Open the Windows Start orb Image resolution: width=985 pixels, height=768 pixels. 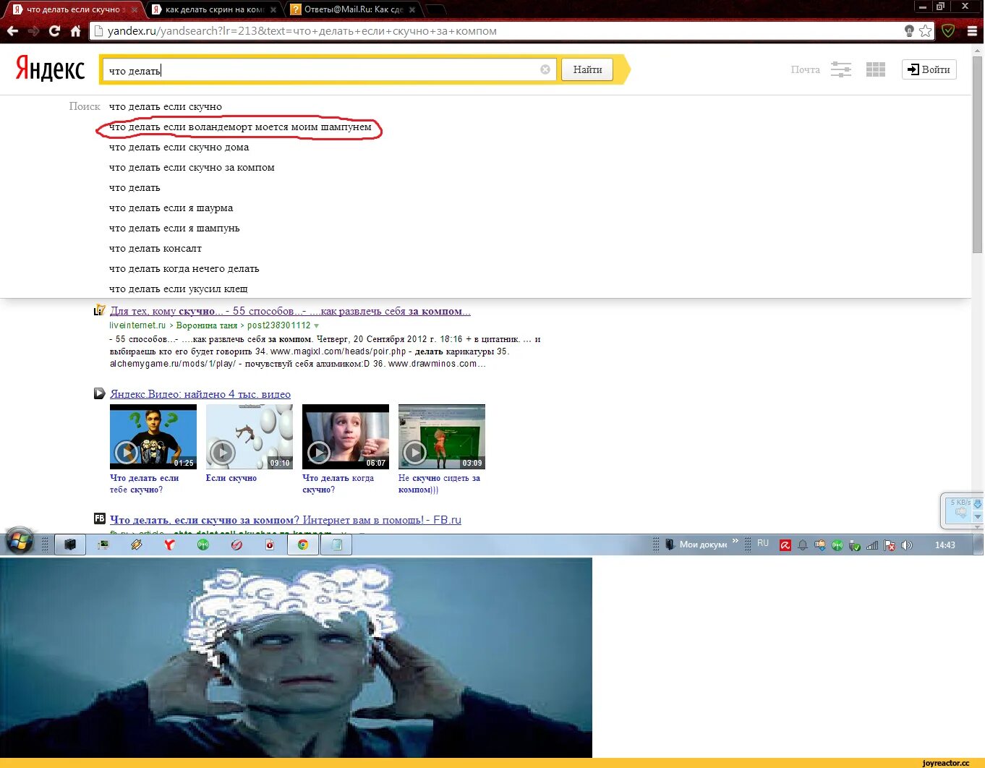point(20,542)
